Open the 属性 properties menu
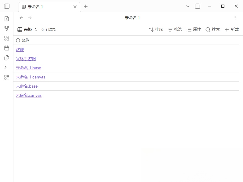 (x=194, y=30)
